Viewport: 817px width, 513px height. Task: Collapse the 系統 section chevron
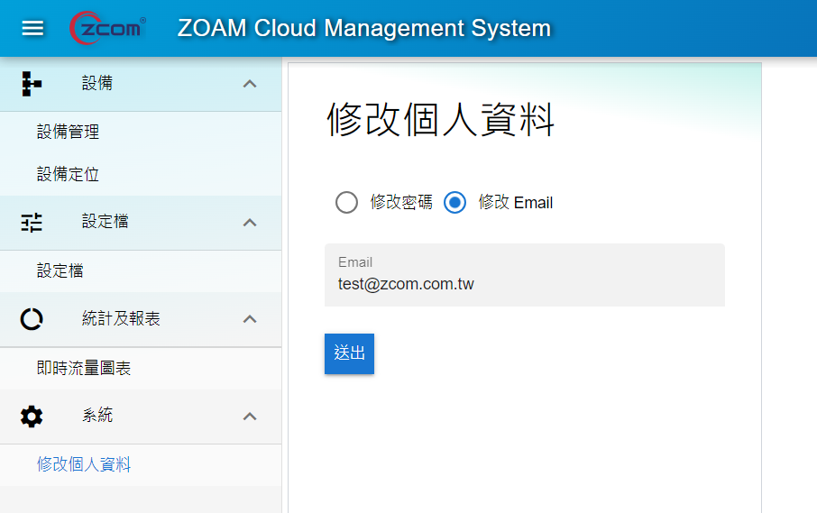pyautogui.click(x=250, y=417)
